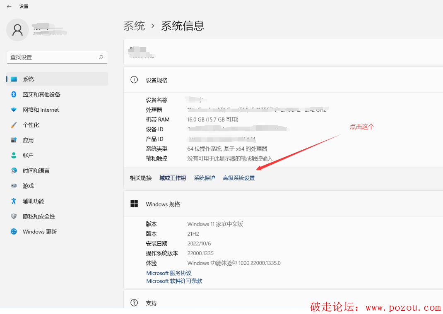Open the 隐私和安全性 shield icon
Image resolution: width=443 pixels, height=314 pixels.
14,216
